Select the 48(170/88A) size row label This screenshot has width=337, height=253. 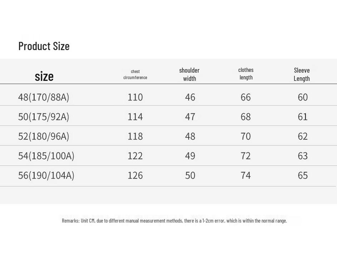(44, 97)
